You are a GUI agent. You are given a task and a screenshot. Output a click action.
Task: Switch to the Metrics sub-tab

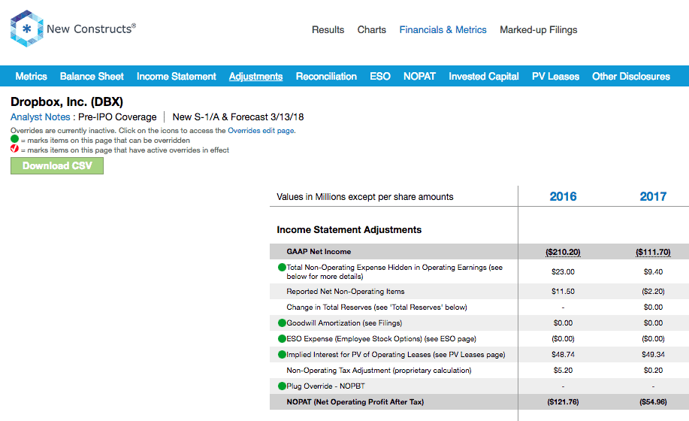pyautogui.click(x=32, y=77)
